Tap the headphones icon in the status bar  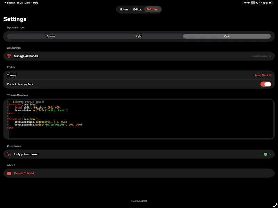click(260, 3)
